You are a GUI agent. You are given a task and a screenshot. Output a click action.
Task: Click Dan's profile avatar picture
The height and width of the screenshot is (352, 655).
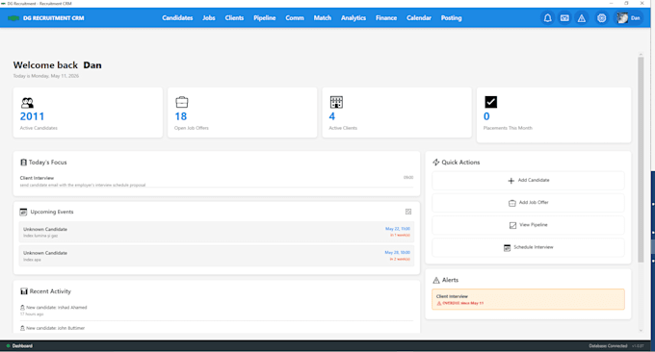point(622,18)
